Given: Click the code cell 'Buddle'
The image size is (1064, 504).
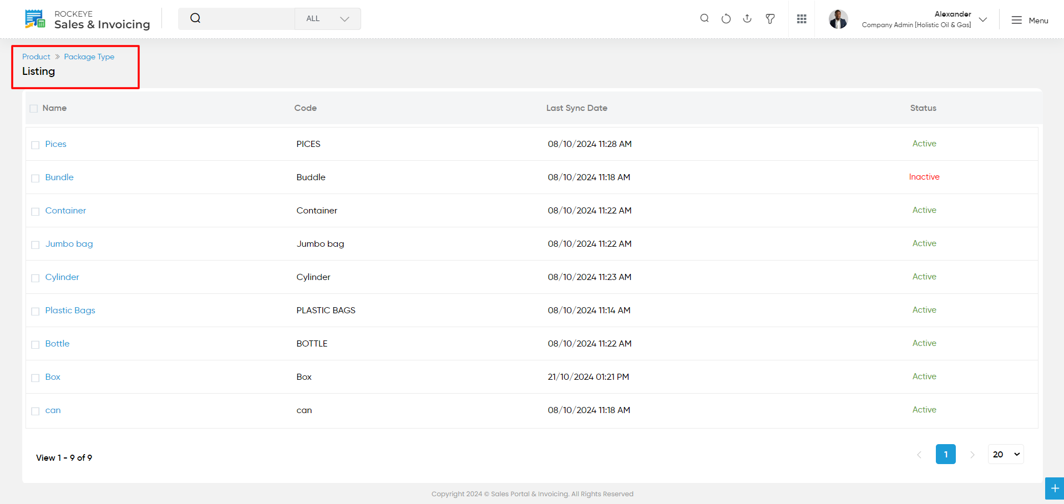Looking at the screenshot, I should click(311, 177).
